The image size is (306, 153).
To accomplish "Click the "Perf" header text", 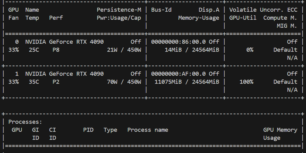I will pos(56,18).
